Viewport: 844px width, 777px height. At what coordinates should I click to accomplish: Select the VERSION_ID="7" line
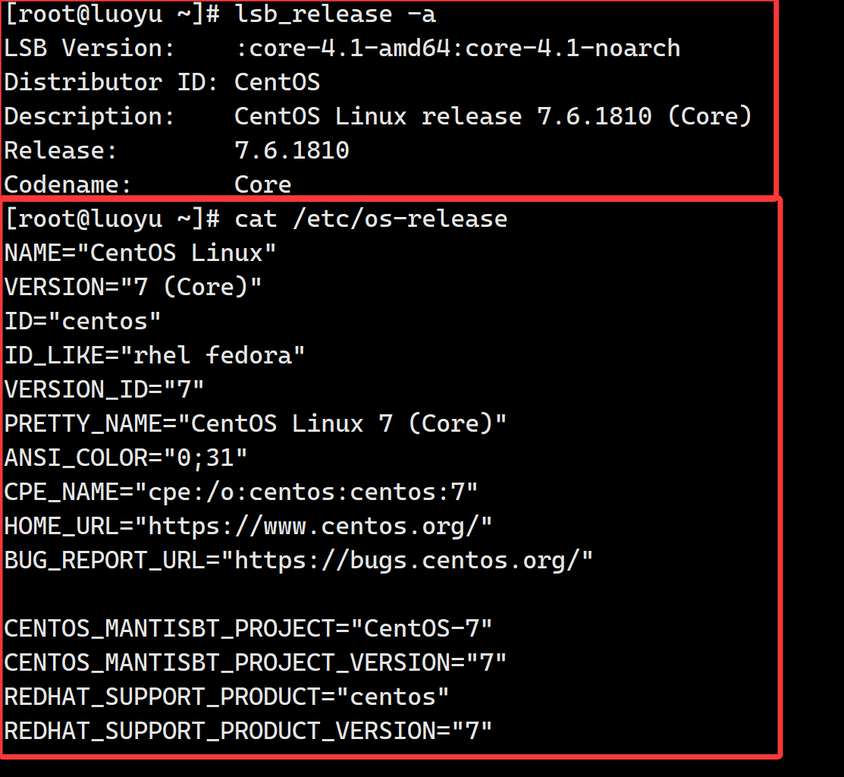(104, 389)
